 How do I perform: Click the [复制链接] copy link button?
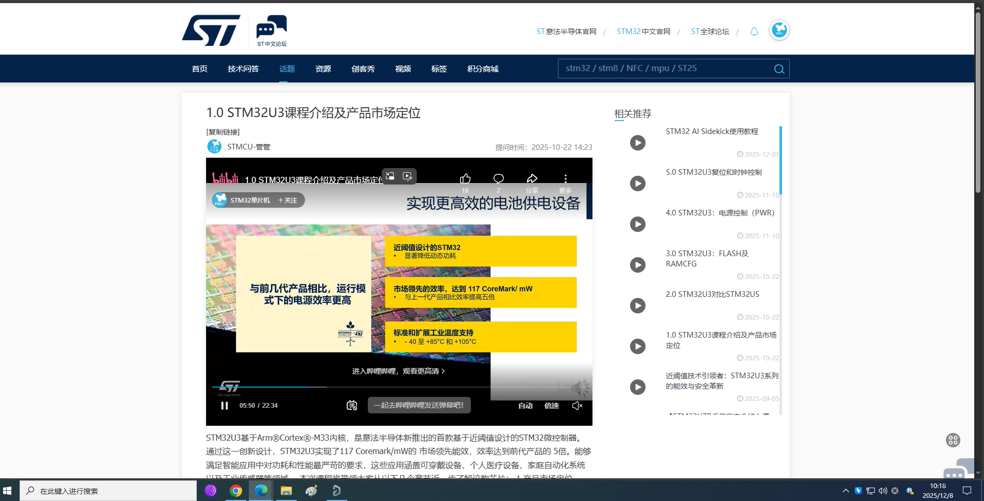tap(223, 132)
